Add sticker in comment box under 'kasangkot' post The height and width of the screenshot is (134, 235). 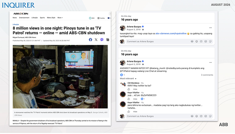tap(210, 41)
